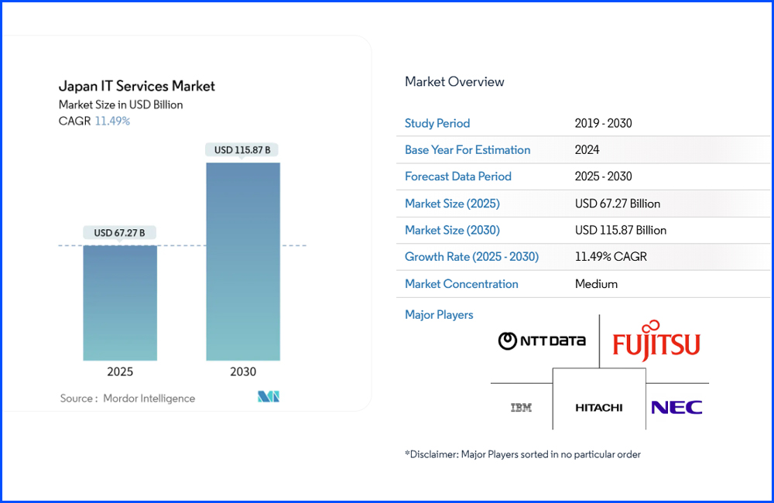Click the IBM logo
Viewport: 774px width, 503px height.
[521, 405]
